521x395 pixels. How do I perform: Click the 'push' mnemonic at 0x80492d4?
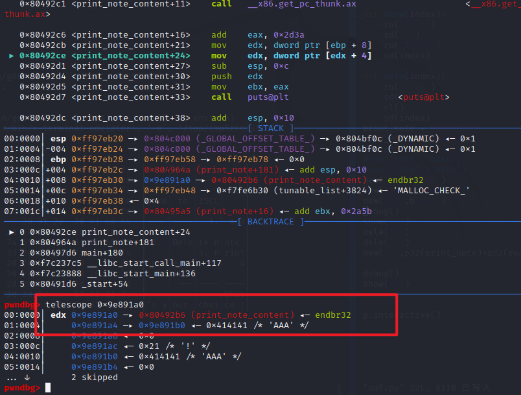tap(221, 77)
